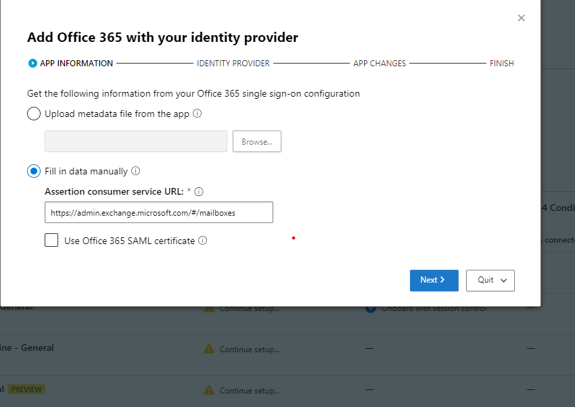The height and width of the screenshot is (407, 575).
Task: Click the metadata file path box
Action: 136,142
